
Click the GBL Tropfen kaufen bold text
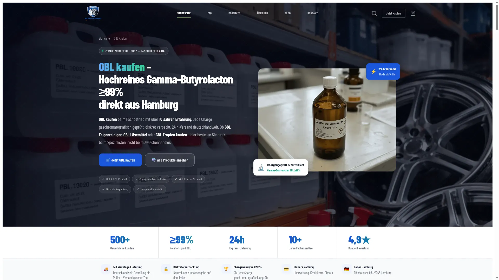click(x=171, y=135)
